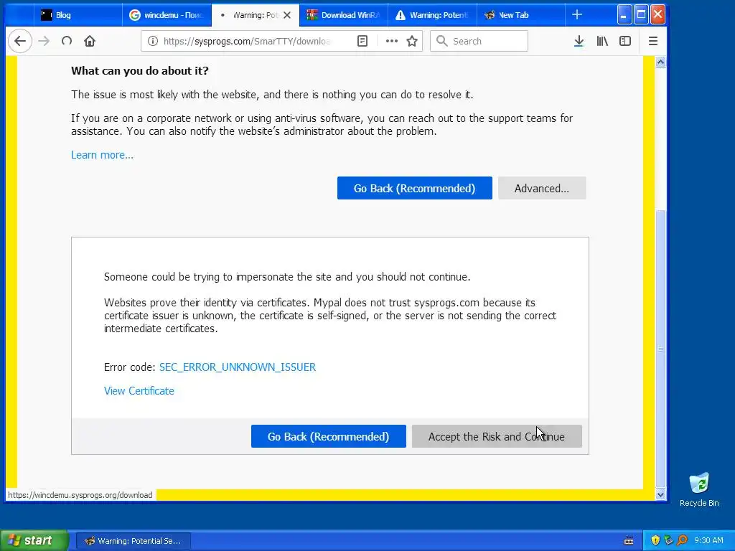
Task: Open the home page via house icon
Action: [90, 41]
